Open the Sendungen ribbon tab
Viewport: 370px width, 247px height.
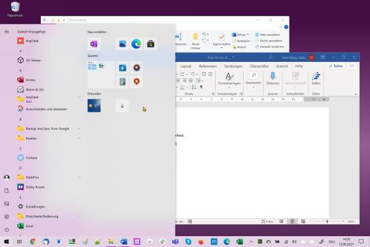click(233, 66)
